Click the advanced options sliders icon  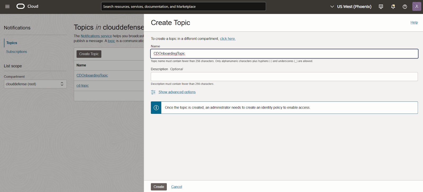click(x=153, y=92)
